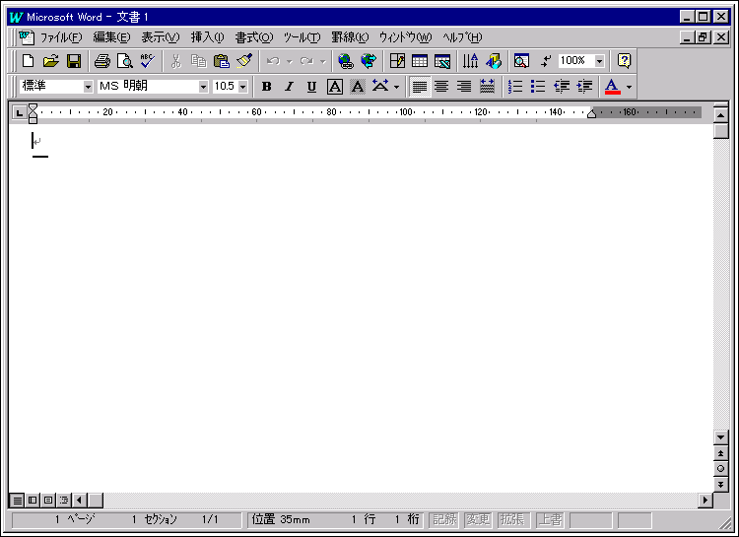Paste from clipboard icon
The width and height of the screenshot is (739, 537).
click(x=222, y=61)
